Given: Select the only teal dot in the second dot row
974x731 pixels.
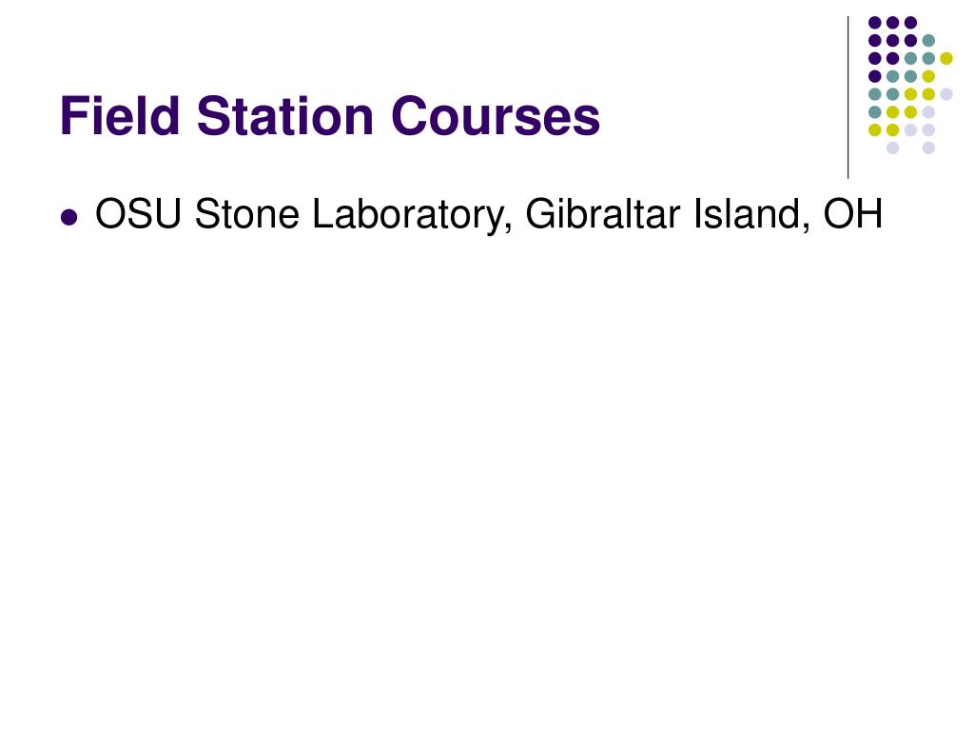Looking at the screenshot, I should [928, 41].
